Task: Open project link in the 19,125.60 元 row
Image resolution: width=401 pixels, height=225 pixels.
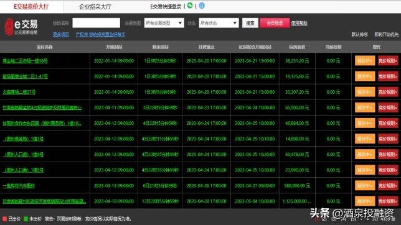Action: [25, 76]
